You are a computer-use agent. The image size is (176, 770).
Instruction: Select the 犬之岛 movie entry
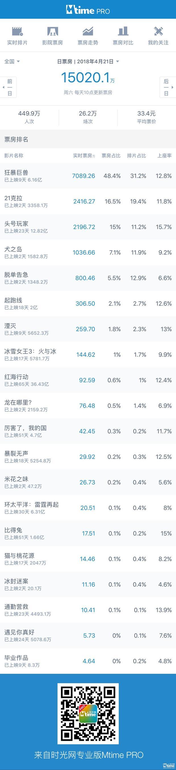88,252
